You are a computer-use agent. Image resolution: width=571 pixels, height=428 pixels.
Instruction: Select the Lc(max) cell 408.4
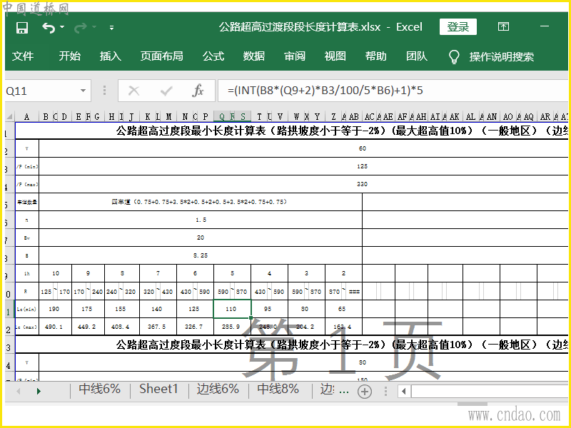122,327
